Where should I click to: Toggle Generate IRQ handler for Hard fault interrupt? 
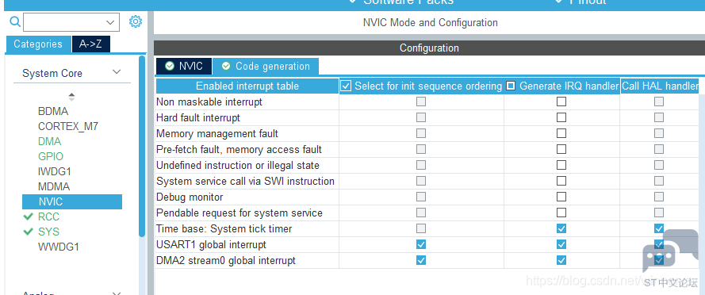coord(561,117)
